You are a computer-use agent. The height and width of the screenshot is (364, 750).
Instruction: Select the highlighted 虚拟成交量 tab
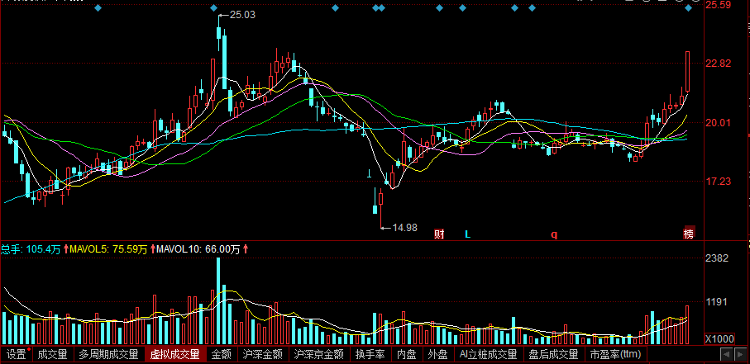[x=175, y=354]
